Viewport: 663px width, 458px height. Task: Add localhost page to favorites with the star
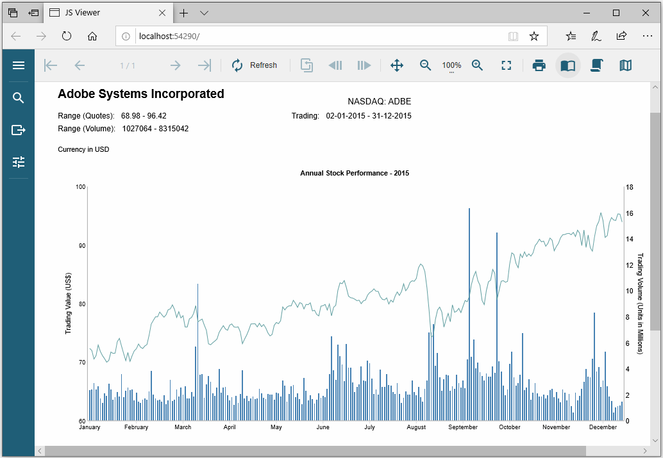point(534,37)
